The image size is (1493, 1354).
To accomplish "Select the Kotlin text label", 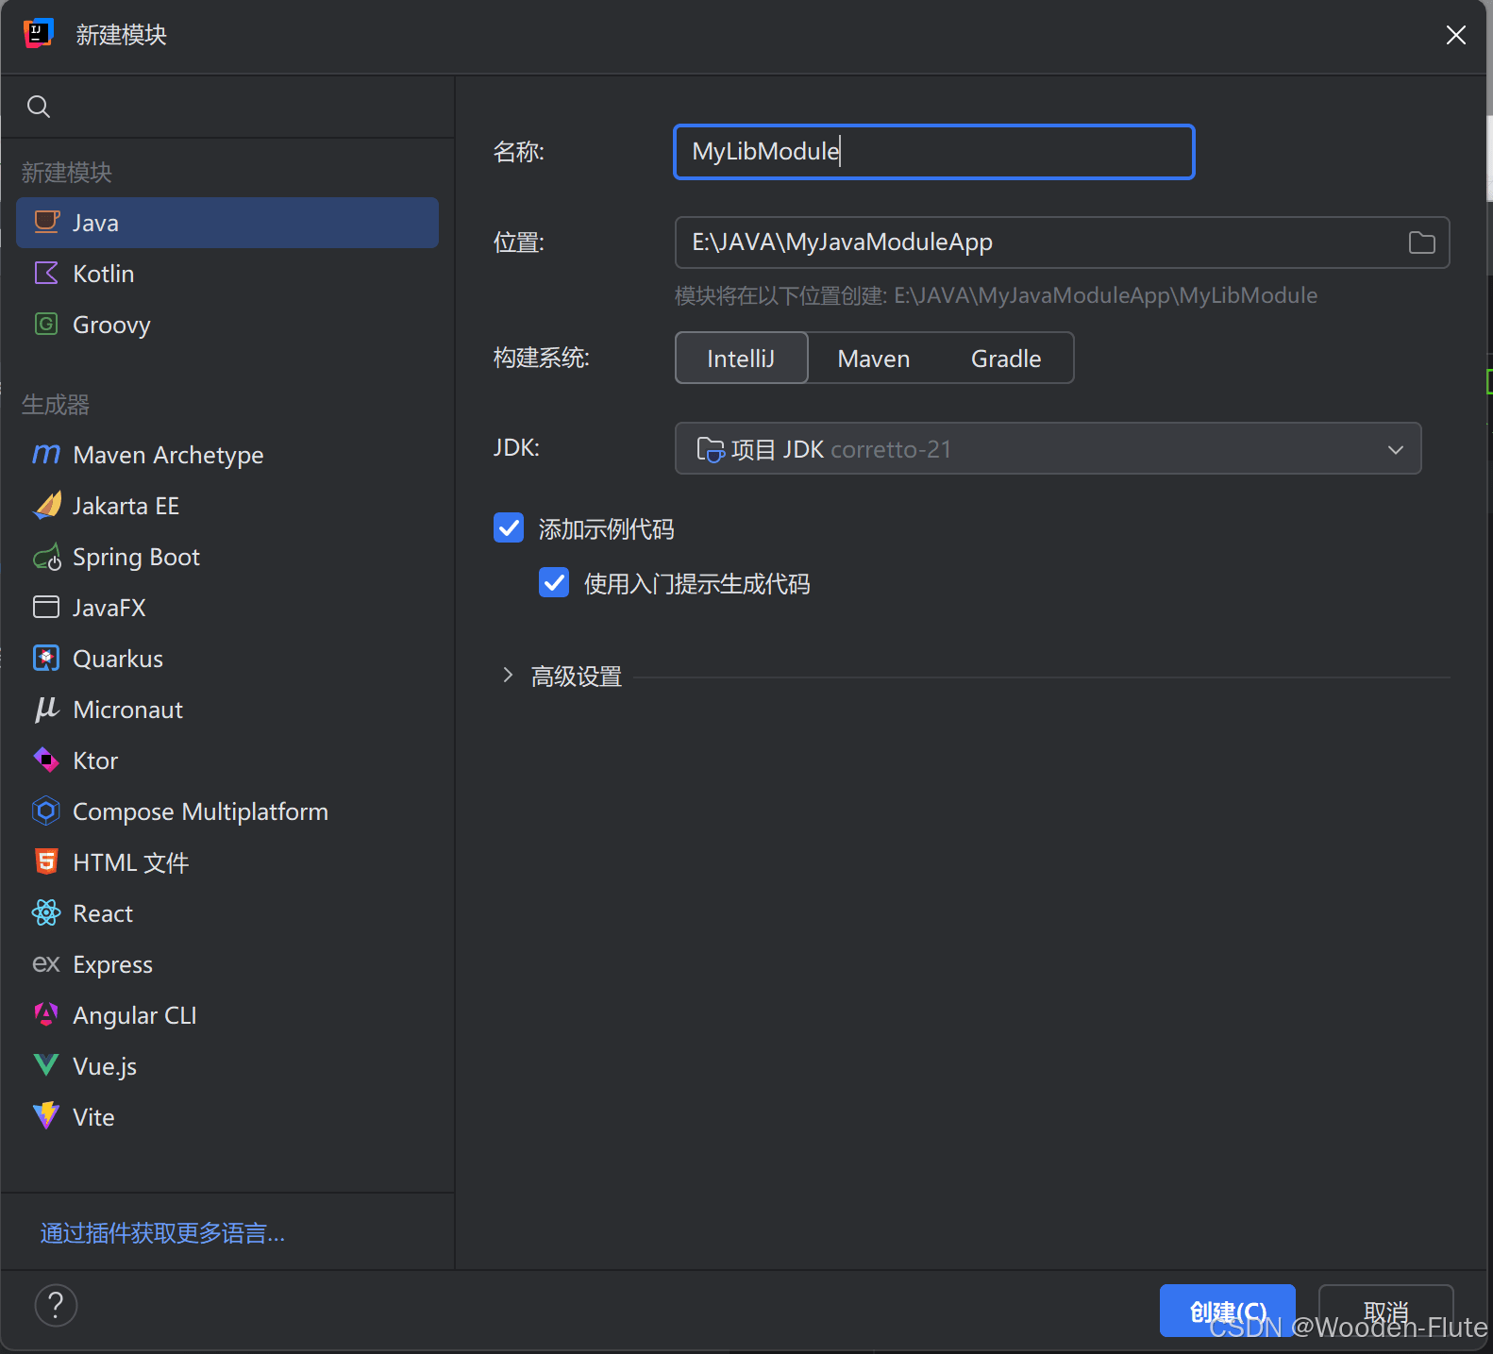I will [104, 274].
